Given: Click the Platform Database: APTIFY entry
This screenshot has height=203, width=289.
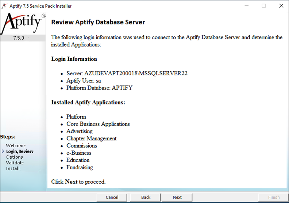Looking at the screenshot, I should pyautogui.click(x=99, y=88).
